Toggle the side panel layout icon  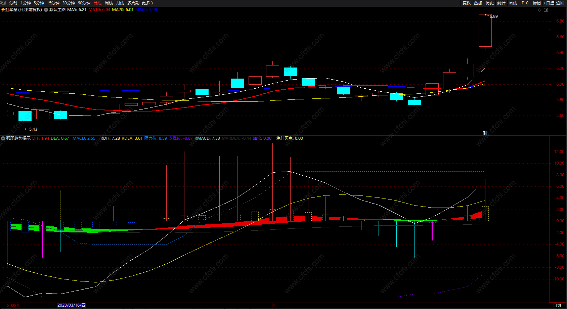click(x=546, y=10)
